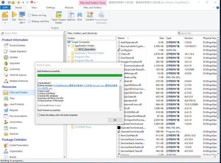Image resolution: width=221 pixels, height=163 pixels.
Task: Expand the Program Files folder node
Action: pyautogui.click(x=69, y=57)
